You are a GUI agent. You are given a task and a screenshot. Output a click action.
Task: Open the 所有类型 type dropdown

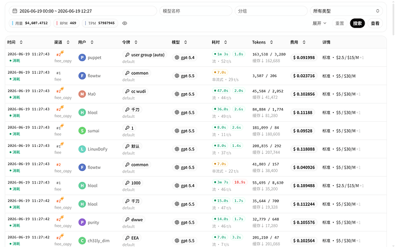(x=346, y=11)
